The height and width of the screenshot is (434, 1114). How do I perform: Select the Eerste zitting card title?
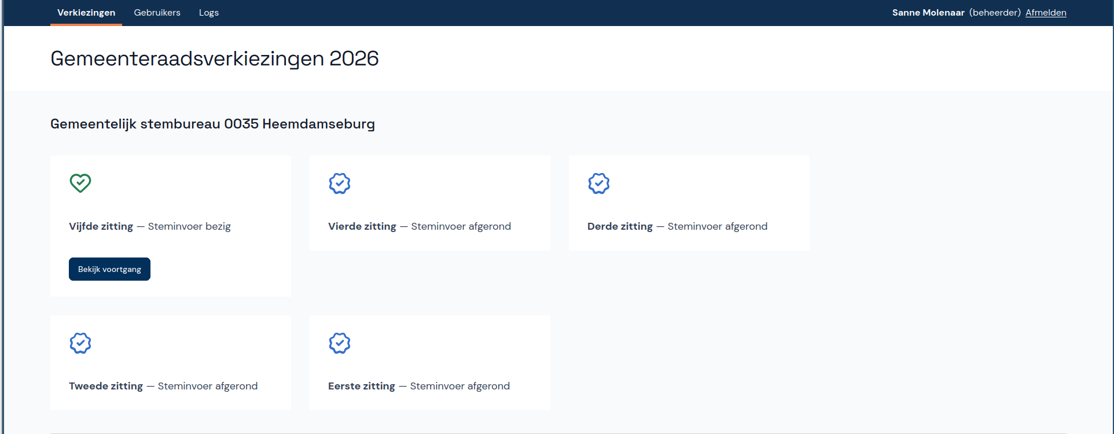pos(362,386)
